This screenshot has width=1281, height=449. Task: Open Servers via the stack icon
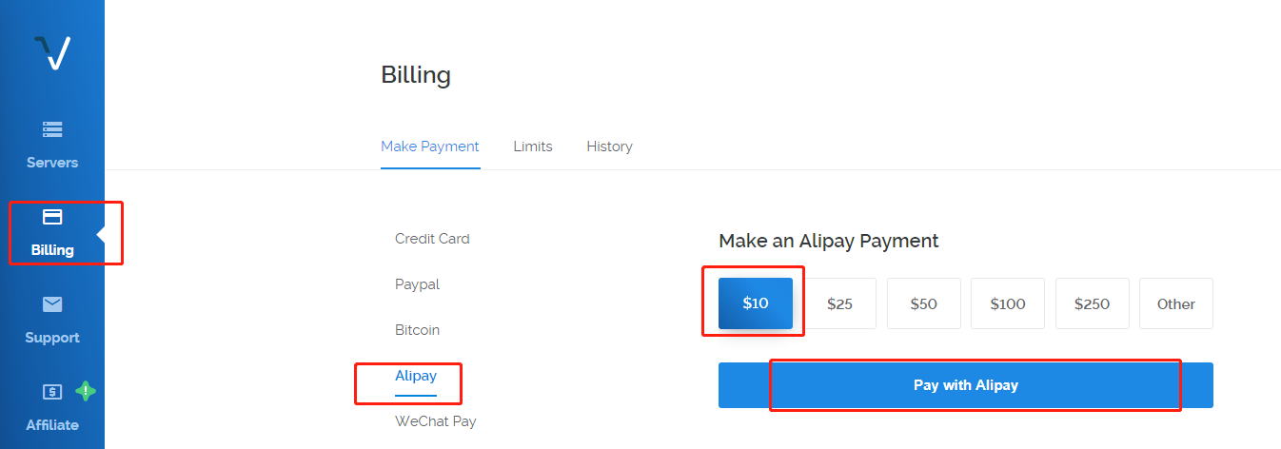pos(52,128)
